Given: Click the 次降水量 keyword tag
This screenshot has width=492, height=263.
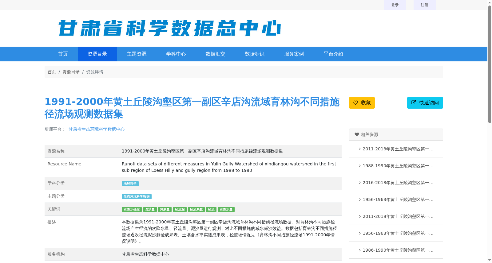Looking at the screenshot, I should 226,210.
